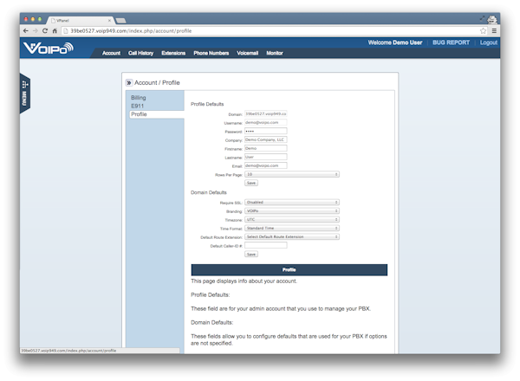Click the VOIPo logo
The height and width of the screenshot is (381, 520).
click(49, 48)
